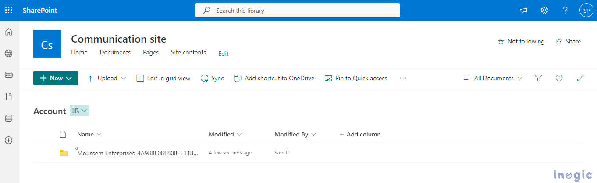Select the Site contents navigation item
Screen dimensions: 597x183
coord(188,52)
